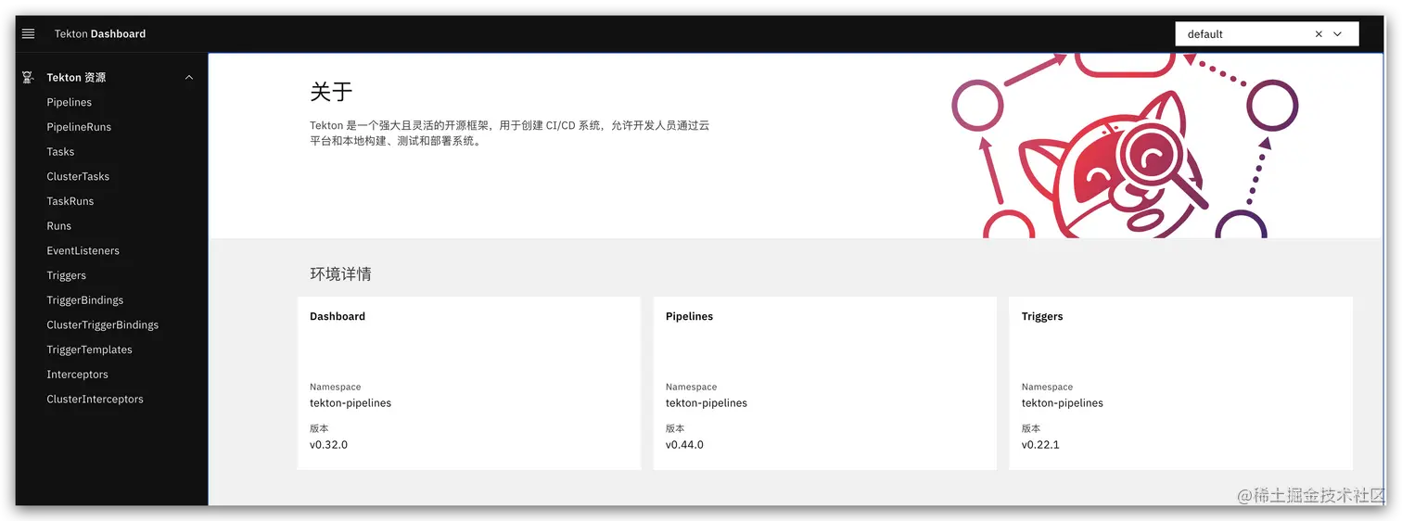Open Interceptors in the sidebar
The height and width of the screenshot is (521, 1402).
click(x=78, y=375)
